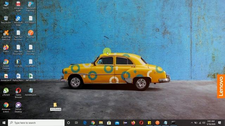
Task: Select the Microsoft Edge desktop shortcut
Action: 18,21
